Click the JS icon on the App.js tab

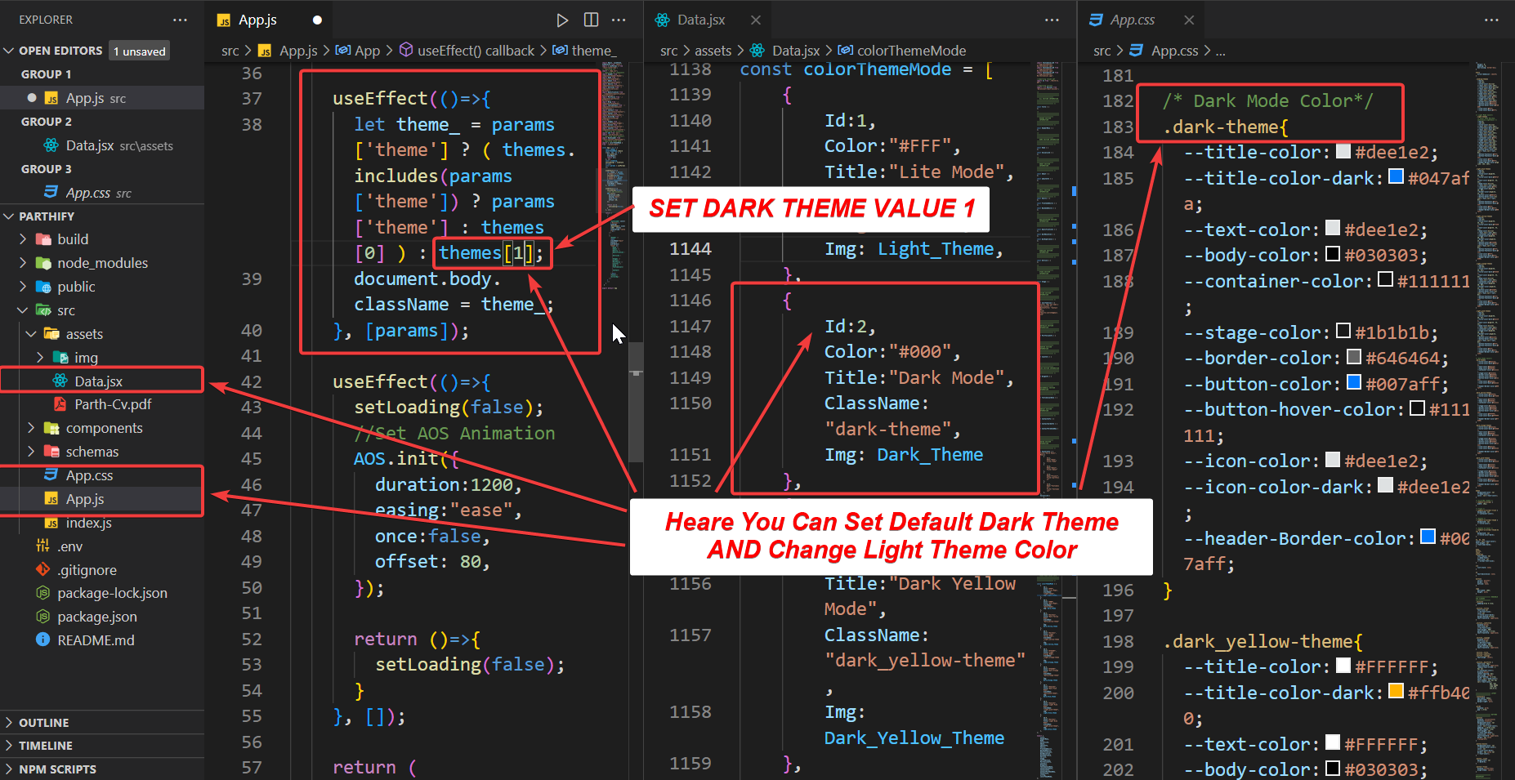click(223, 19)
